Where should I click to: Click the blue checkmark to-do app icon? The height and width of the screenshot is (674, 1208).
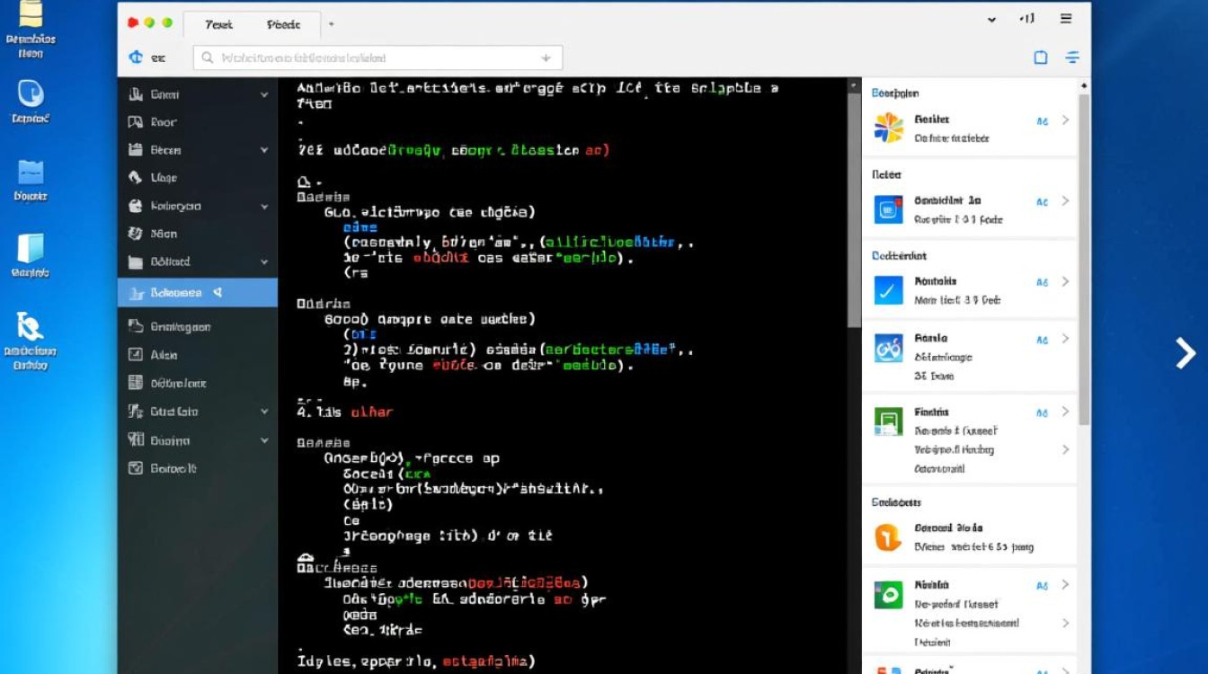click(888, 289)
